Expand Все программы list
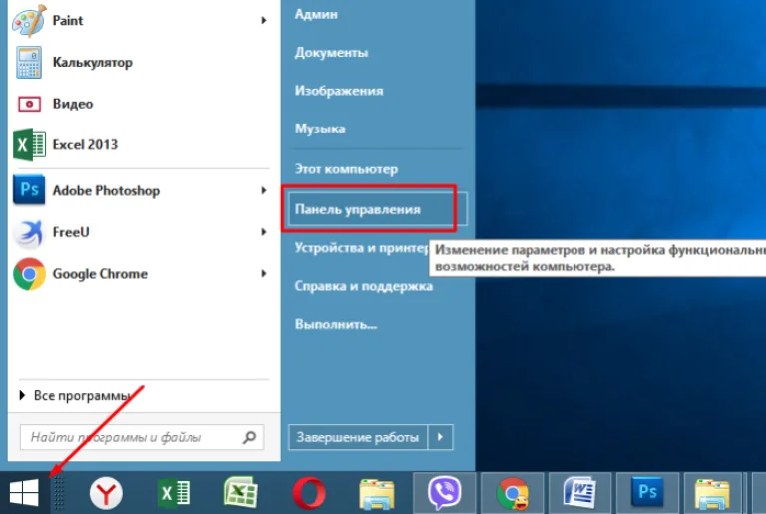The image size is (766, 514). coord(76,395)
